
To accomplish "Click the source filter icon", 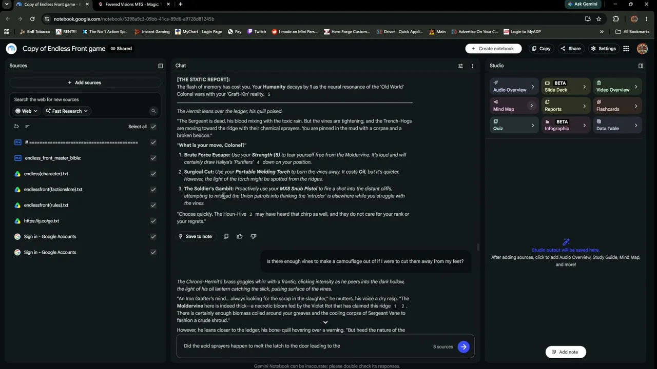I will click(27, 127).
